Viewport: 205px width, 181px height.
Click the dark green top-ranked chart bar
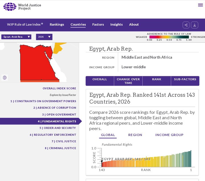191,159
